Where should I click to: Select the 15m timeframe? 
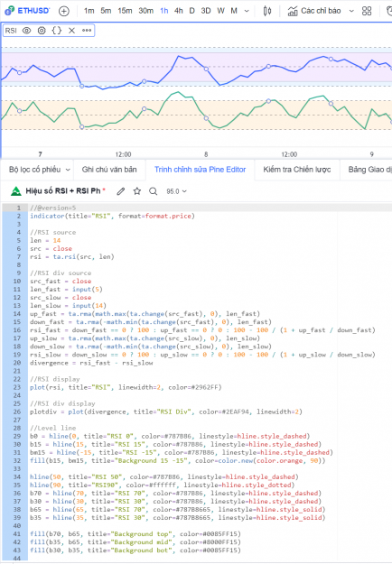click(125, 11)
